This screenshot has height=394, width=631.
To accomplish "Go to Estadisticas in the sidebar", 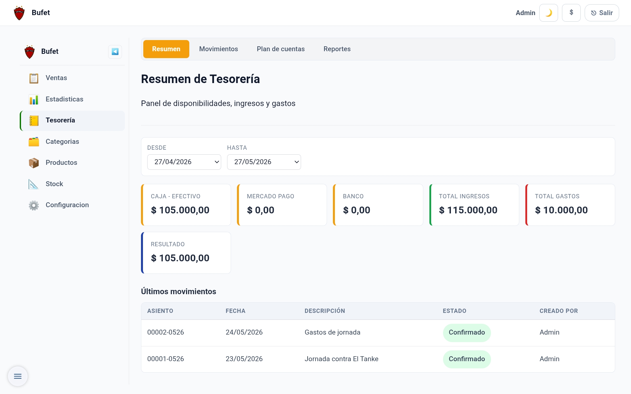I will (72, 99).
